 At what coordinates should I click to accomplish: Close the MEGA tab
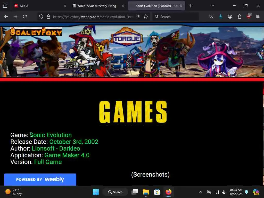click(x=65, y=6)
